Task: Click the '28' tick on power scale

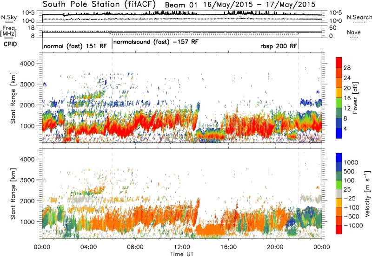Action: click(346, 68)
